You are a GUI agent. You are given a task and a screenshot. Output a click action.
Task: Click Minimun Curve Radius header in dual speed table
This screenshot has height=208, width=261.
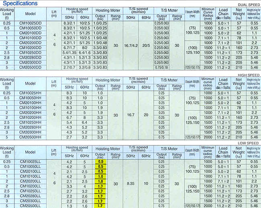(208, 14)
